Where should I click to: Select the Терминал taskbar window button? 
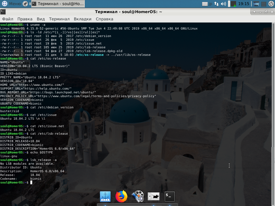[58, 4]
